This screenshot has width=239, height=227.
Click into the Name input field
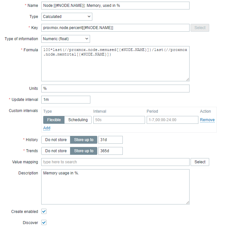(115, 6)
